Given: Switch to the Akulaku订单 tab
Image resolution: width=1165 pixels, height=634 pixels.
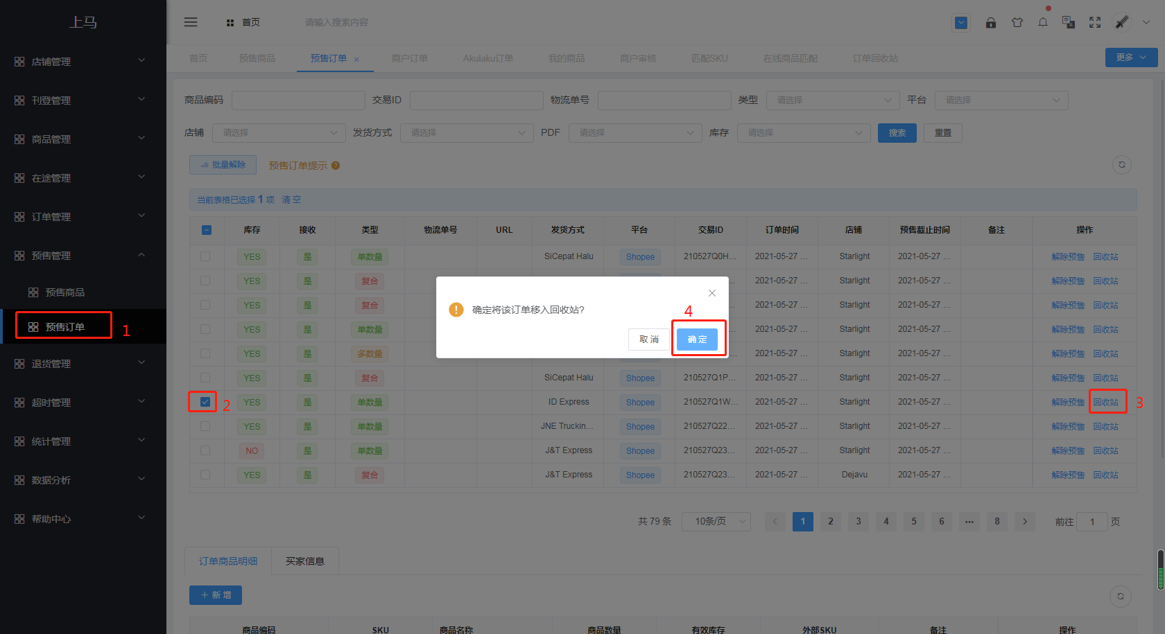Looking at the screenshot, I should [x=488, y=58].
